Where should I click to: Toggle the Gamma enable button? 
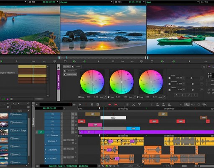tap(170, 84)
